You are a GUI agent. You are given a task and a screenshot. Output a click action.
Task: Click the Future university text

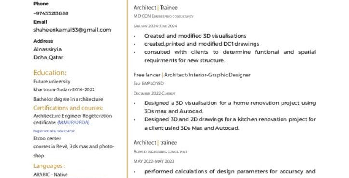[x=52, y=82]
